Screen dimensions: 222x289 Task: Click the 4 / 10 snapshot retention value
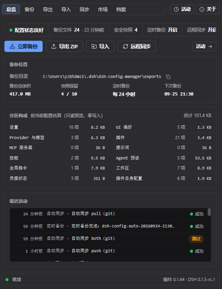coord(69,94)
